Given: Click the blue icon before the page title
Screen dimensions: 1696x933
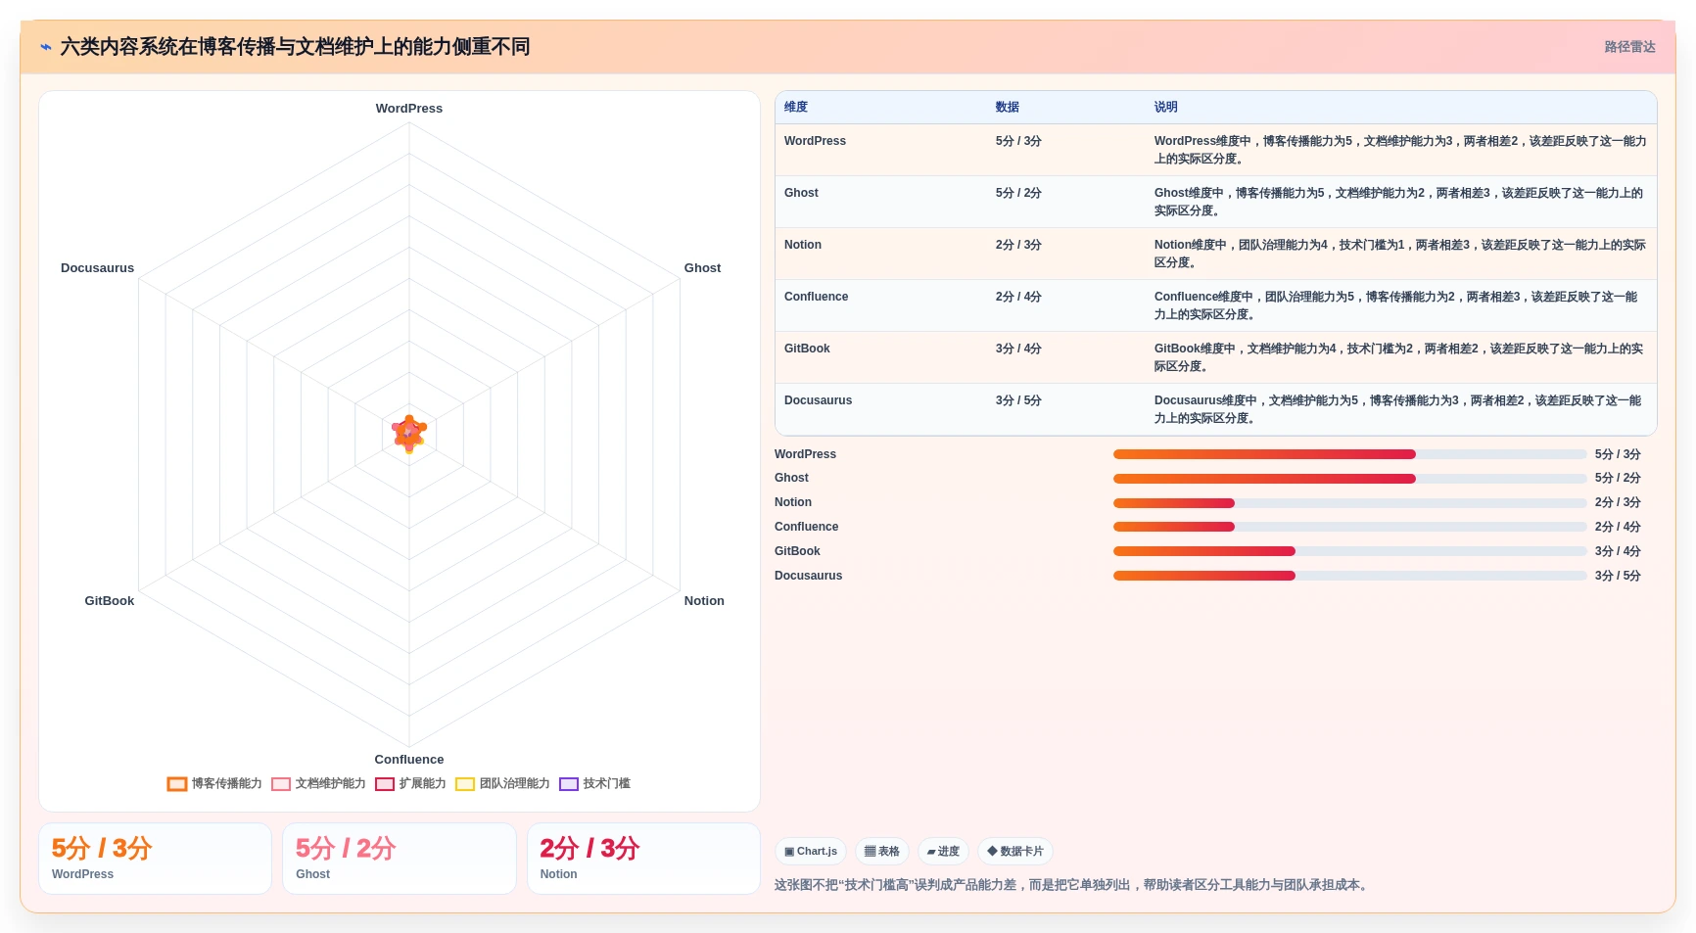Looking at the screenshot, I should [x=46, y=47].
